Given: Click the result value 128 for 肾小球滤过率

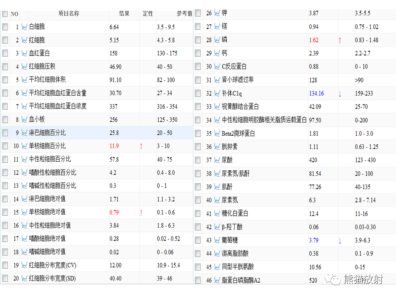Looking at the screenshot, I should [313, 80].
